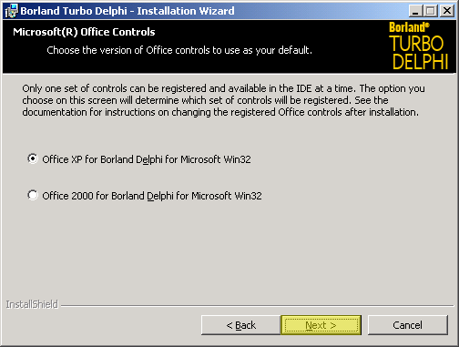This screenshot has width=459, height=347.
Task: Select the Office XP radio button
Action: pos(33,158)
